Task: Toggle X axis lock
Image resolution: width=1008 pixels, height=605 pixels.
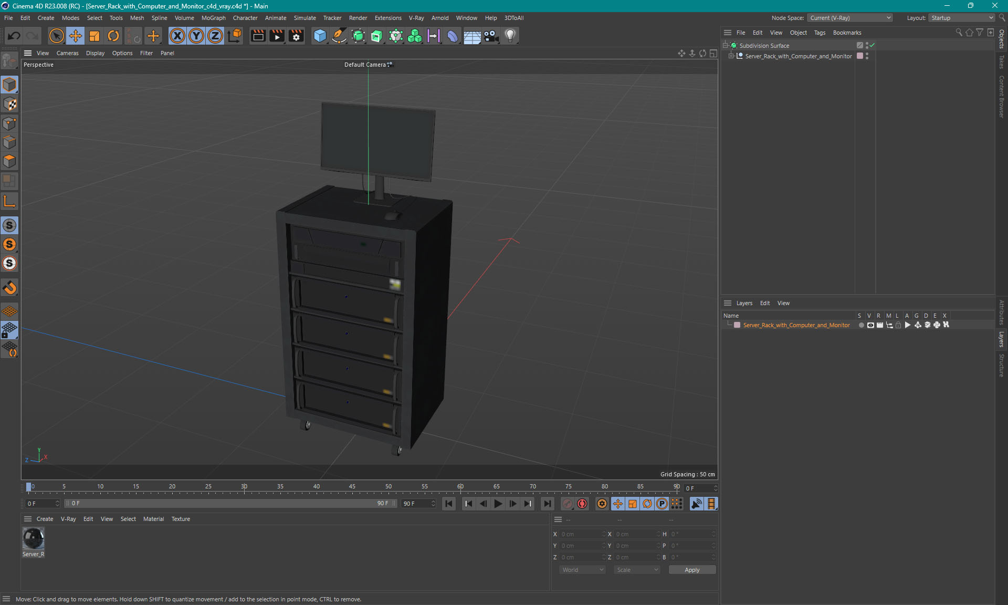Action: tap(177, 36)
